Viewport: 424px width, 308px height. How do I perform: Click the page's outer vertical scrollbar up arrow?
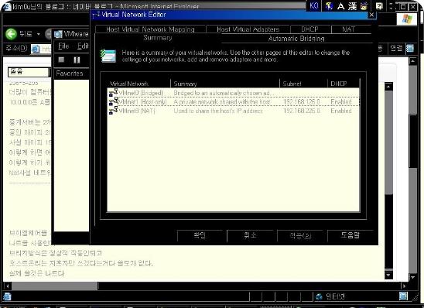click(412, 61)
